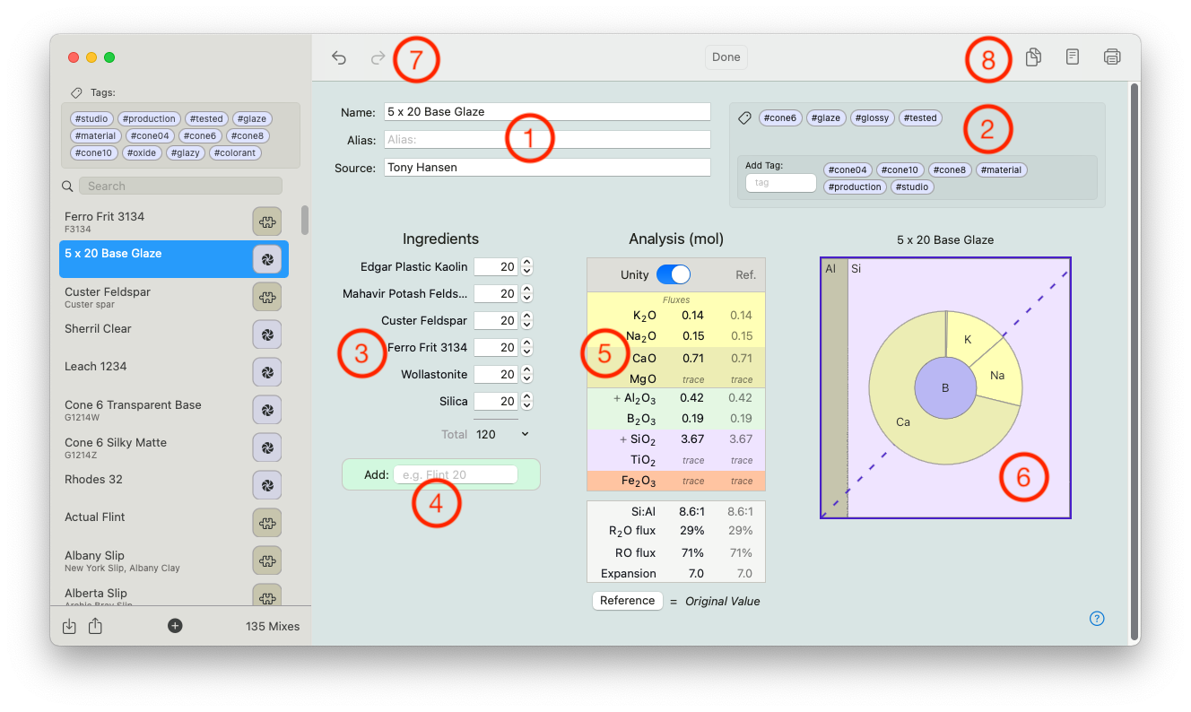Toggle #cone04 filter tag in sidebar

(149, 135)
